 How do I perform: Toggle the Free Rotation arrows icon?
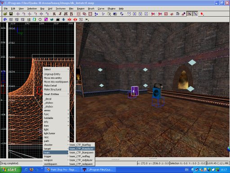tap(122, 14)
